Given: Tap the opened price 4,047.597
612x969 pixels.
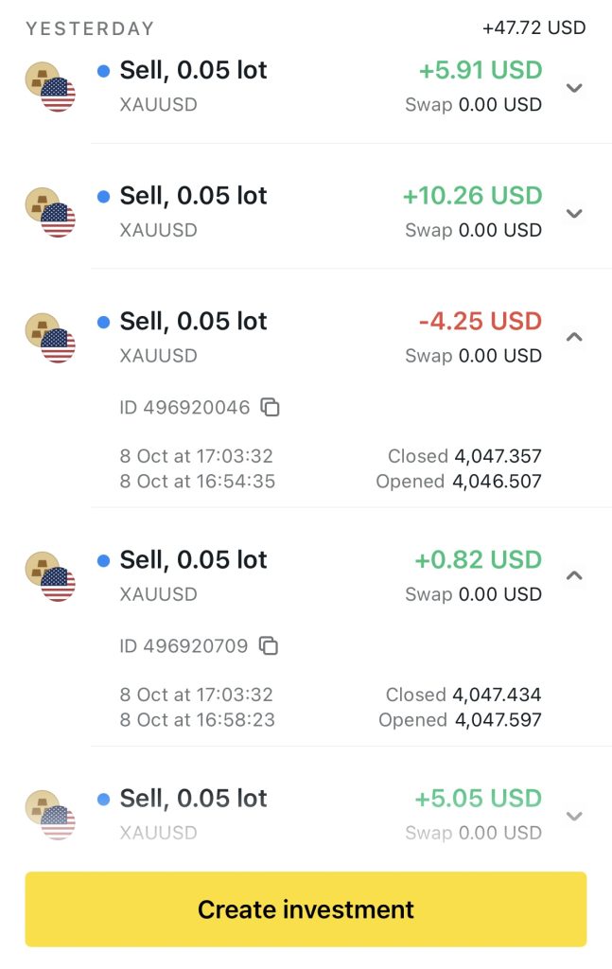Looking at the screenshot, I should 498,720.
